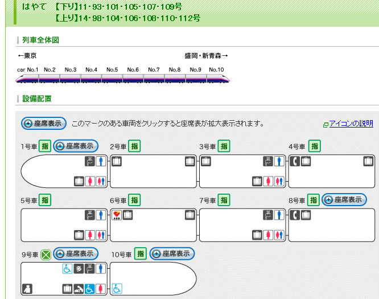Click the men's urinal icon in car 9

click(101, 269)
